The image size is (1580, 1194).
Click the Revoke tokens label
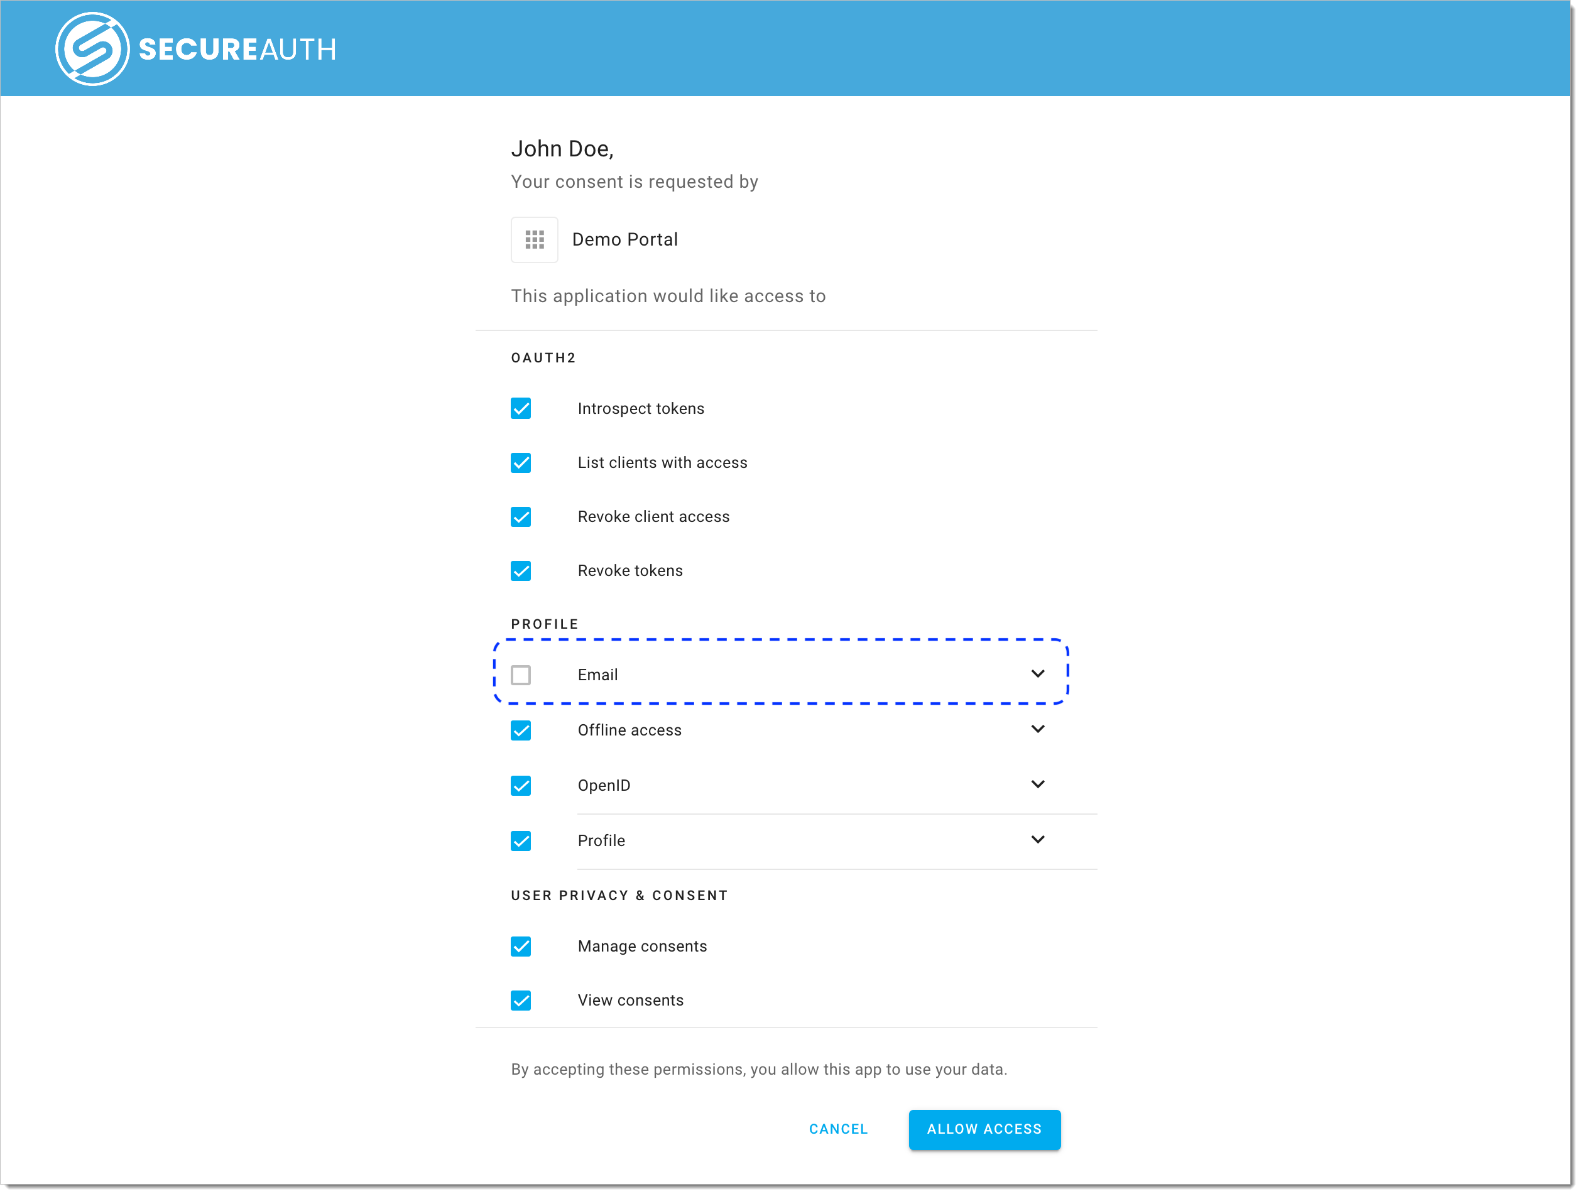pyautogui.click(x=630, y=572)
